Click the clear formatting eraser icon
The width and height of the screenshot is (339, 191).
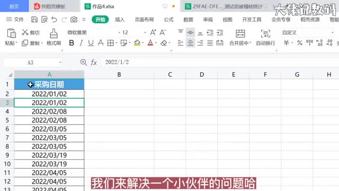point(164,43)
